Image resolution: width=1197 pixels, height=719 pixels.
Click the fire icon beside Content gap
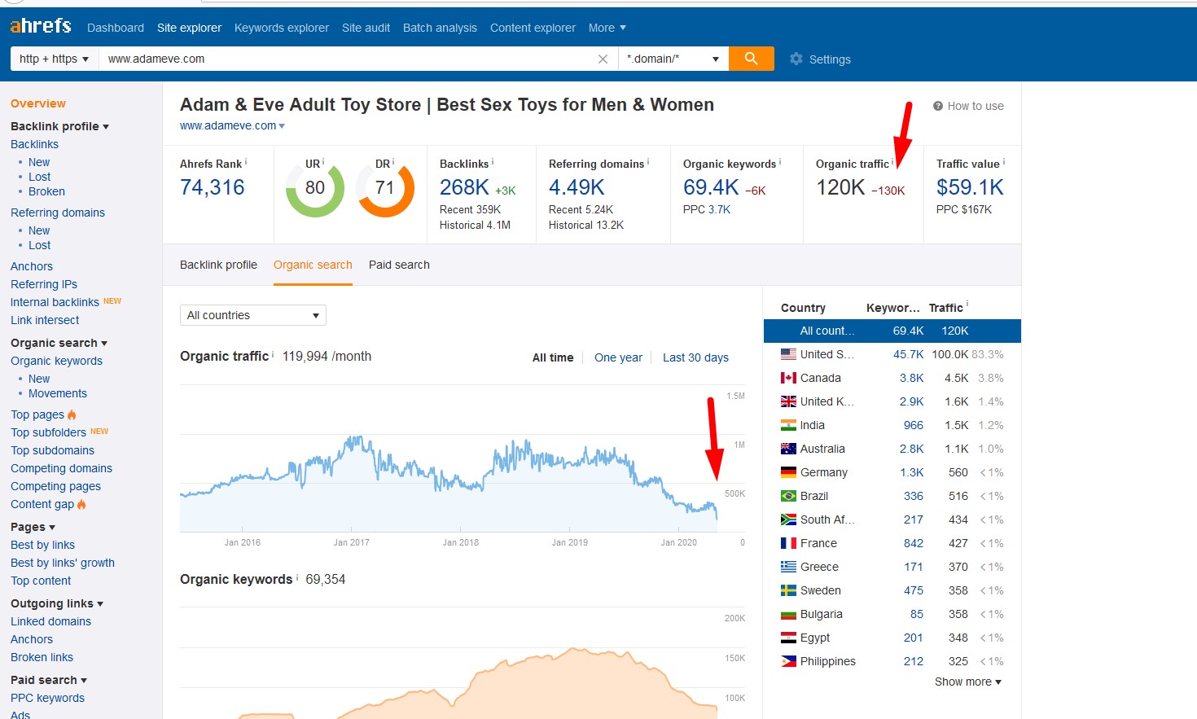pyautogui.click(x=81, y=504)
